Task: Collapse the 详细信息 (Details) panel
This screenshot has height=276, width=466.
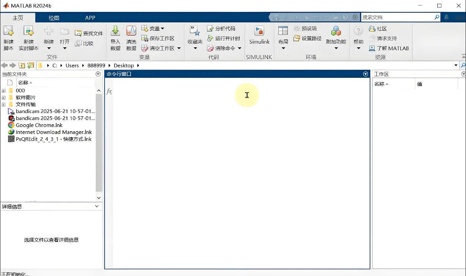Action: 97,206
